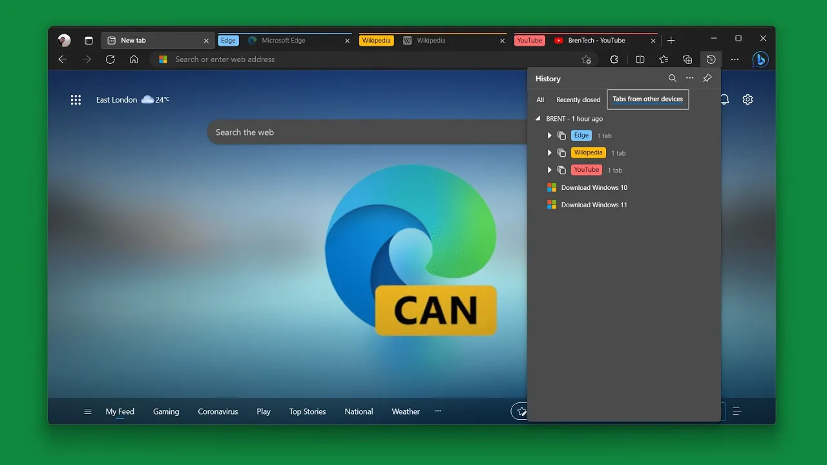The height and width of the screenshot is (465, 827).
Task: Open the Wikipedia group label in History
Action: point(589,153)
